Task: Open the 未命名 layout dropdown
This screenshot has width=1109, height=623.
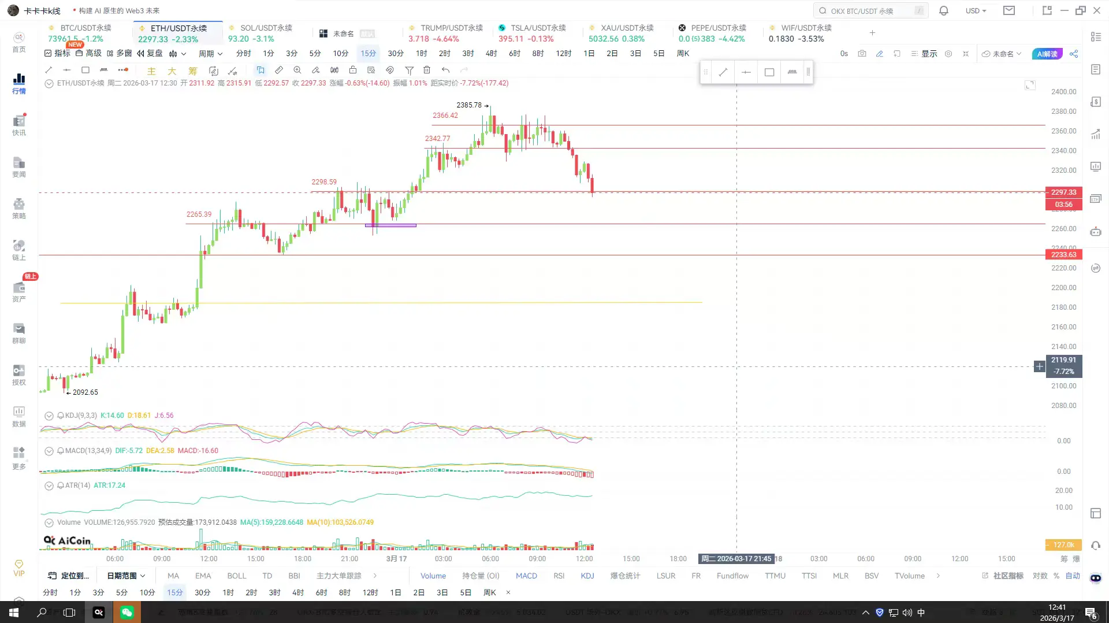Action: [x=1002, y=54]
